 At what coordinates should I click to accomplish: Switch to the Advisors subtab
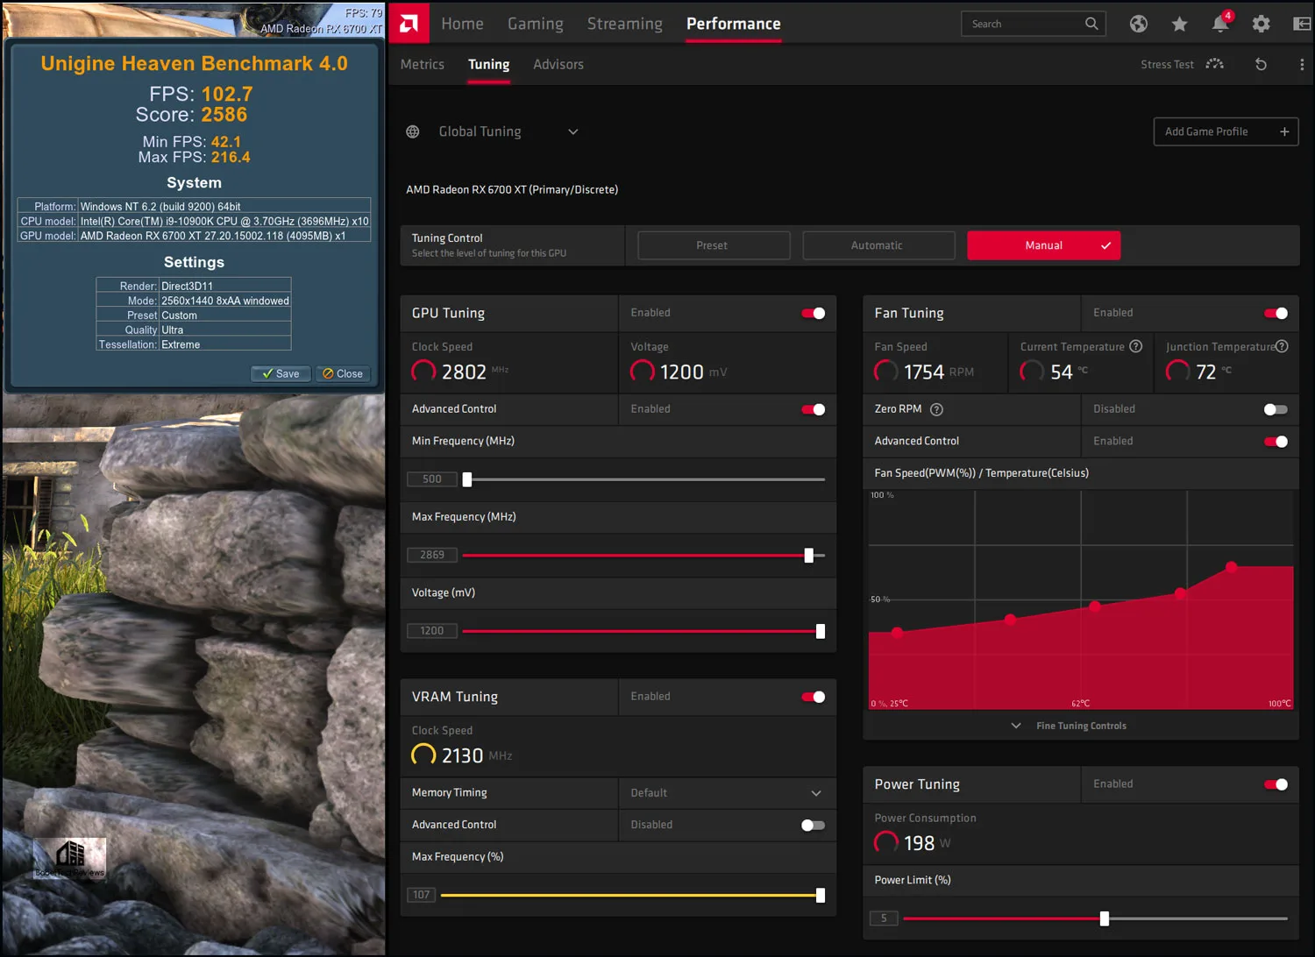click(558, 64)
